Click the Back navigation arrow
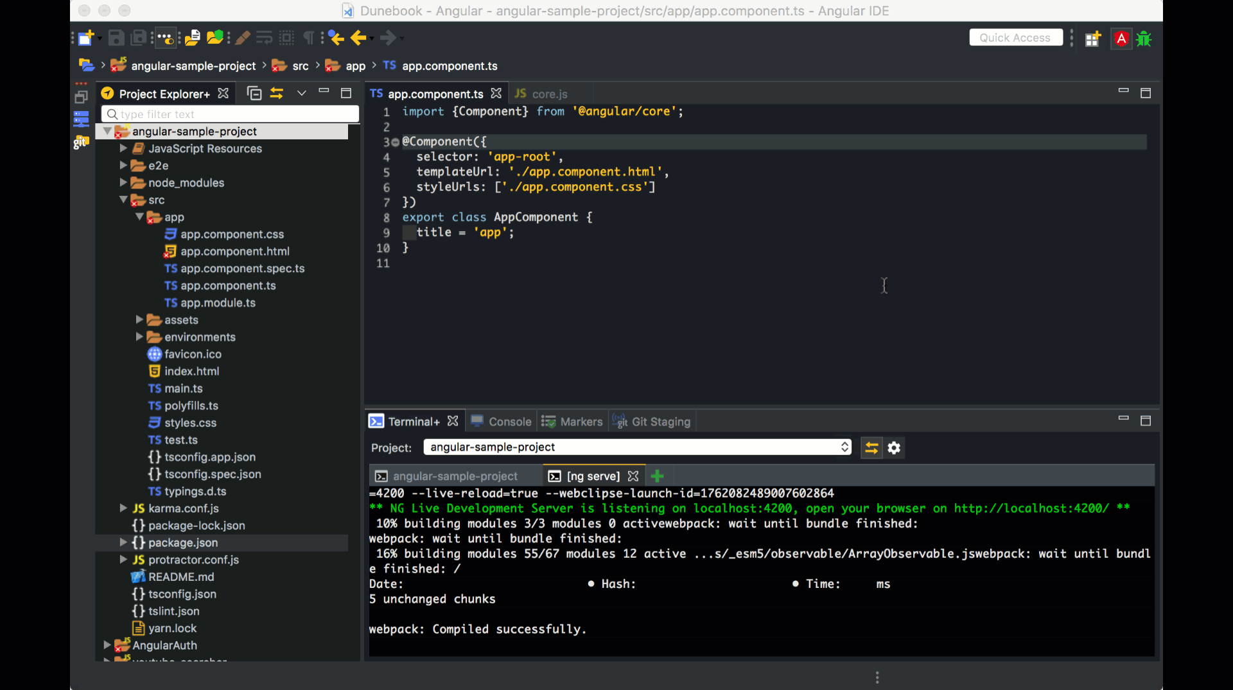The image size is (1233, 690). click(358, 39)
